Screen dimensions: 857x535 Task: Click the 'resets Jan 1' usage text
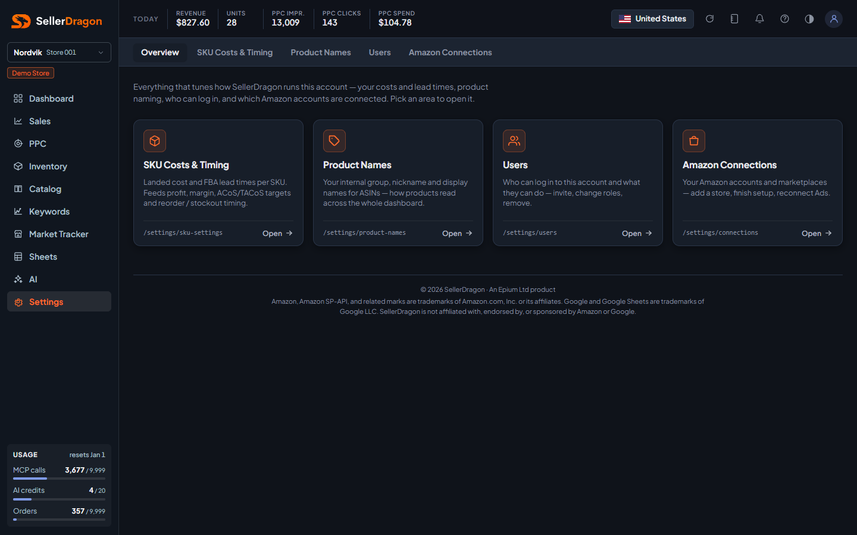tap(87, 455)
